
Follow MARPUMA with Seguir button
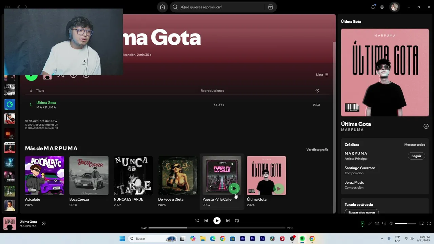[416, 156]
